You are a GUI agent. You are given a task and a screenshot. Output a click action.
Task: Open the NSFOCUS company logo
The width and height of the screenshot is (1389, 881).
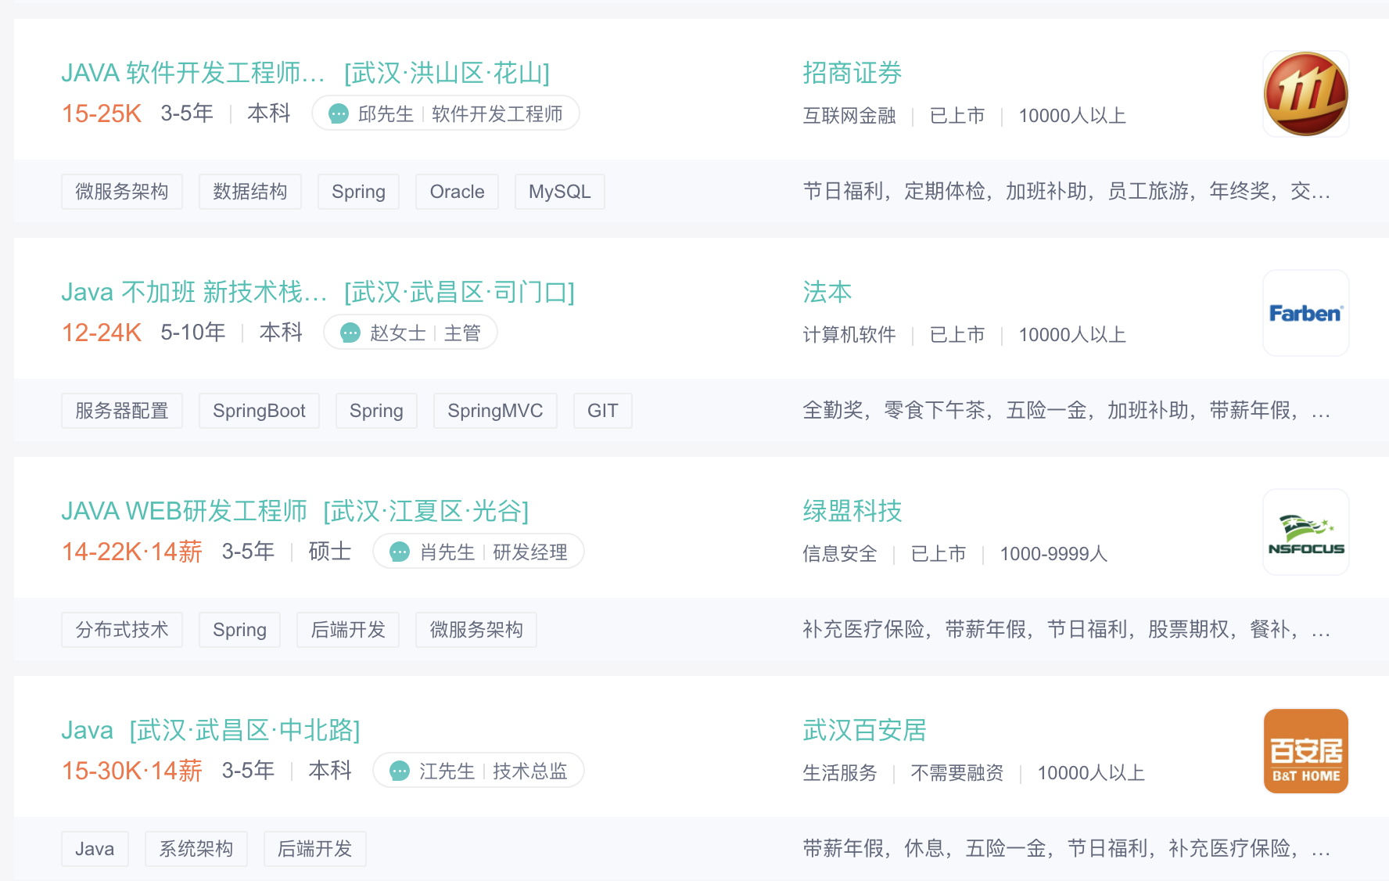click(x=1305, y=533)
